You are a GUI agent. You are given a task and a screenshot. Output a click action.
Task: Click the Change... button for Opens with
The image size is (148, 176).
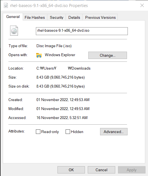pos(108,55)
